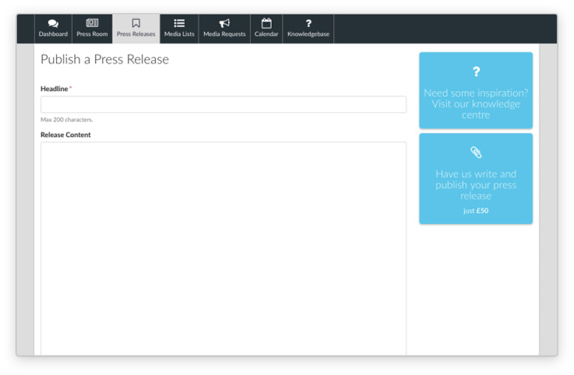
Task: Open the Media Requests tab
Action: (x=225, y=29)
